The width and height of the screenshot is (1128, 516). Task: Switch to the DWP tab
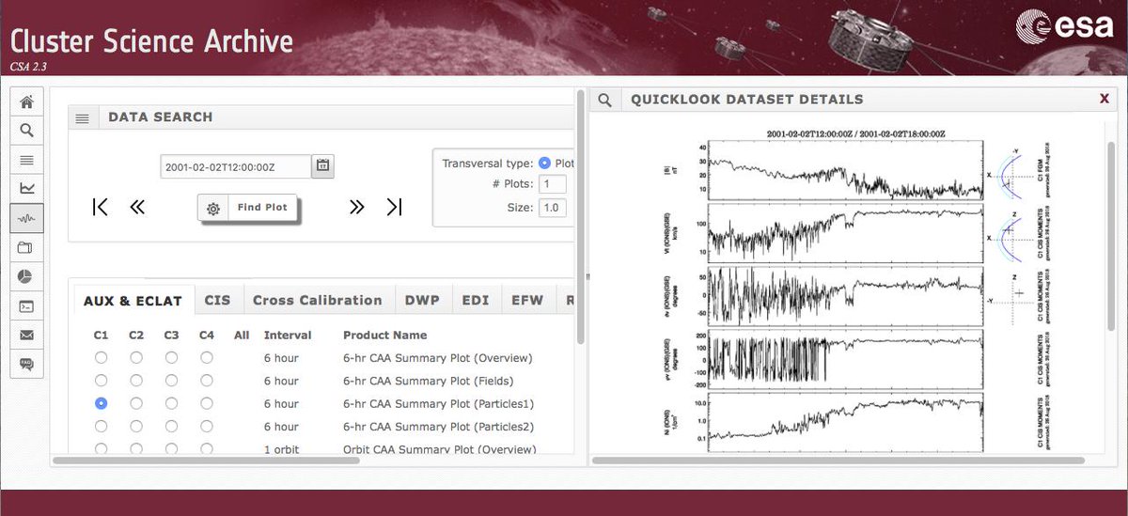click(422, 301)
